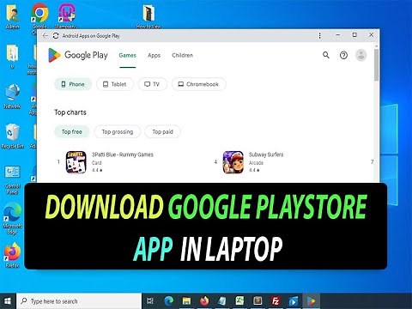Open File Explorer from the taskbar
412x309 pixels.
coord(186,301)
